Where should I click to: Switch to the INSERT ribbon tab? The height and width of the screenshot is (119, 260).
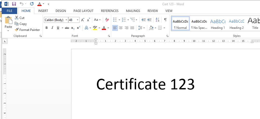click(x=43, y=11)
